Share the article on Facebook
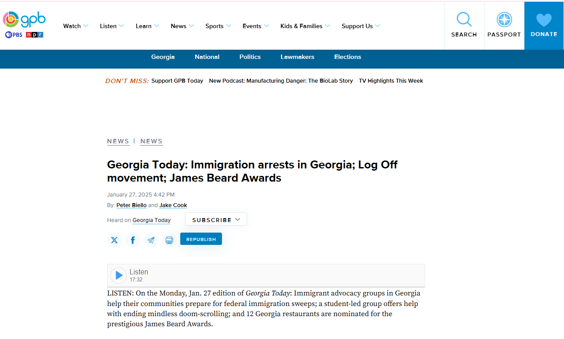 (x=133, y=240)
